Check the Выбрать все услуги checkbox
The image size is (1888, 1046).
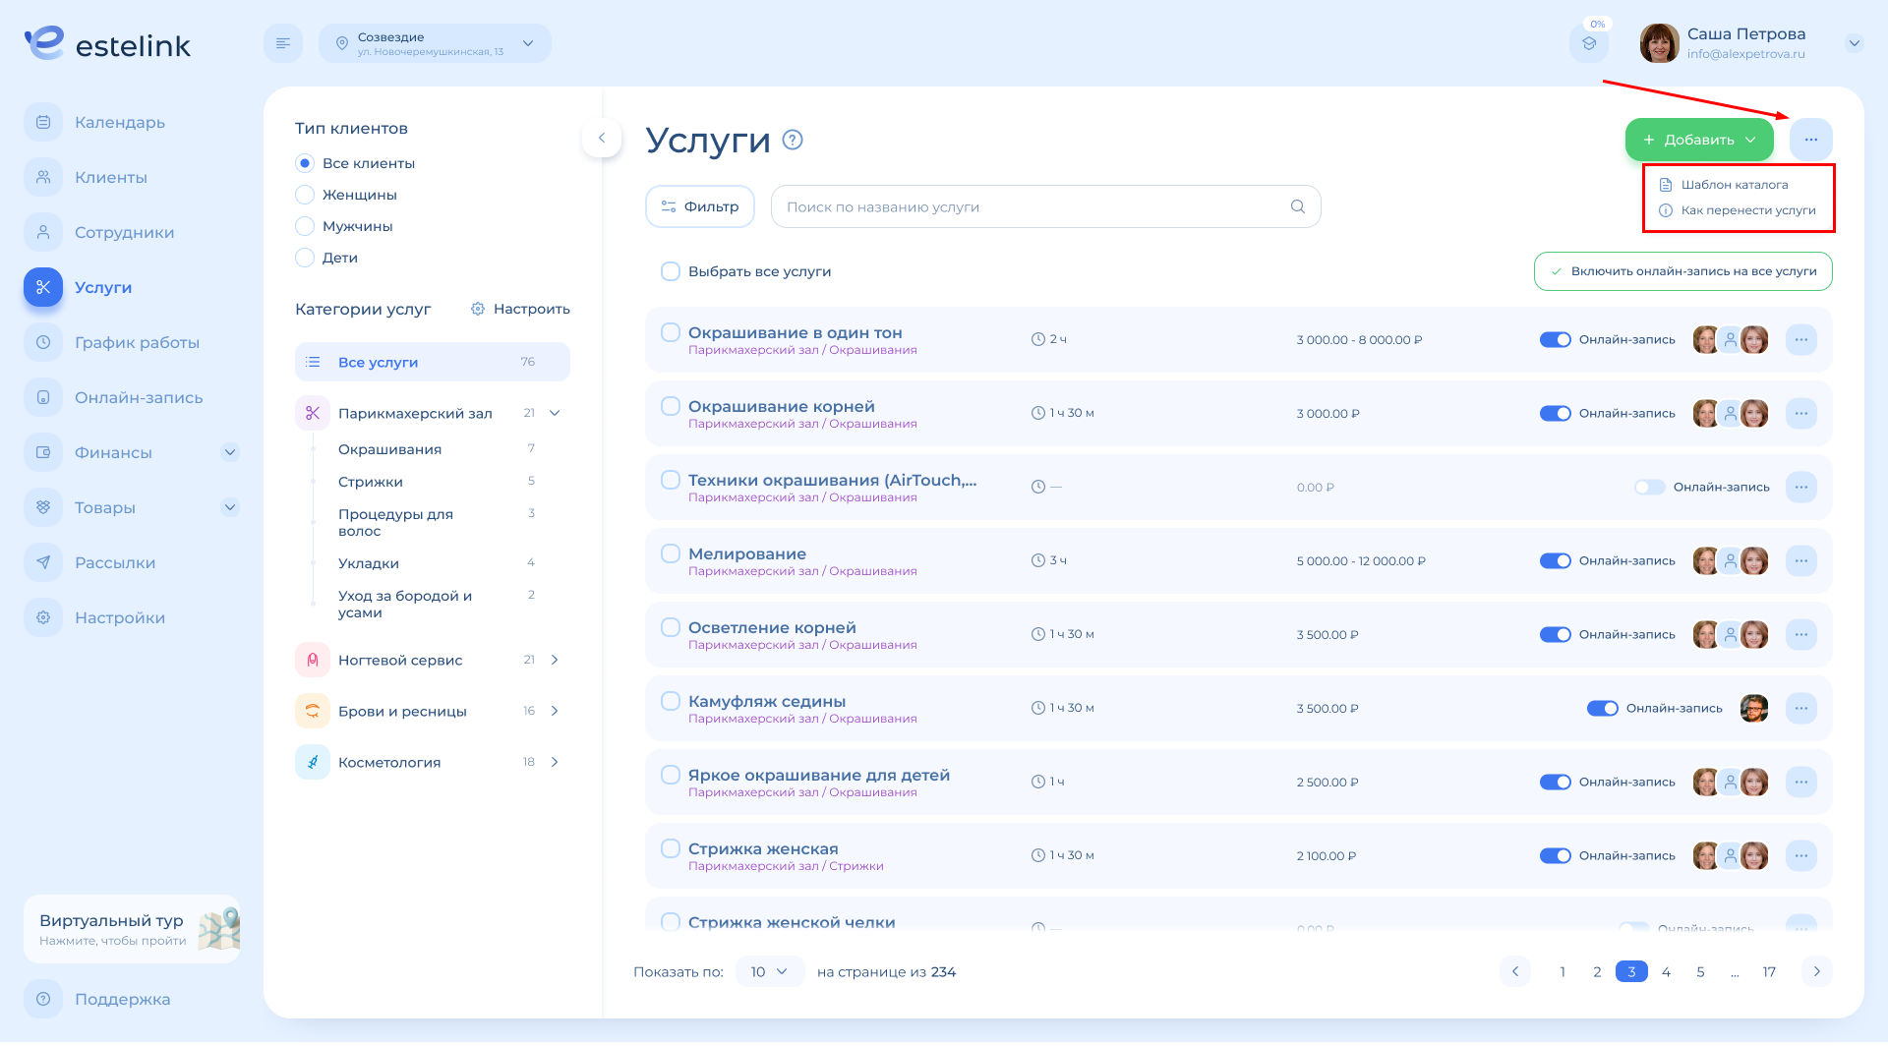[x=671, y=271]
